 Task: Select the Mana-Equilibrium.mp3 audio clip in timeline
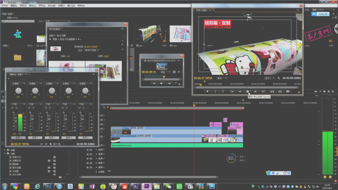coord(177,146)
